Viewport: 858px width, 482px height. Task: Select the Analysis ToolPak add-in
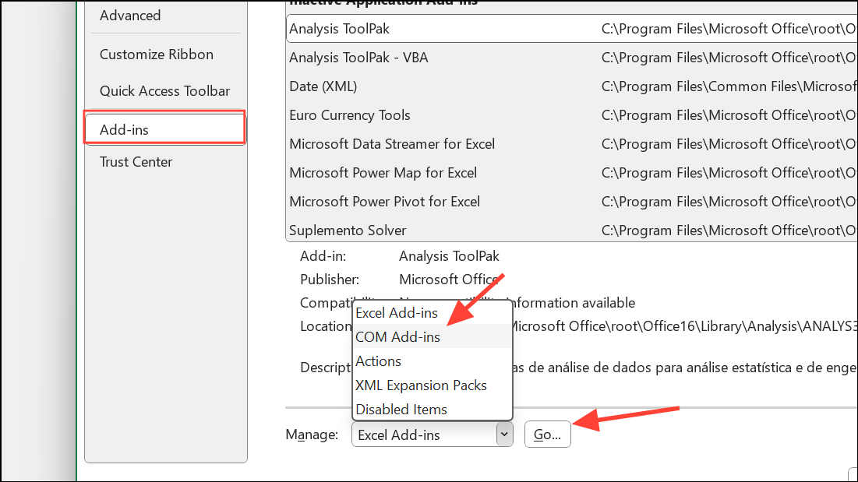pos(339,29)
